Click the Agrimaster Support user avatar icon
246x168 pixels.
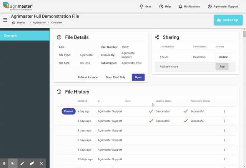pos(210,7)
